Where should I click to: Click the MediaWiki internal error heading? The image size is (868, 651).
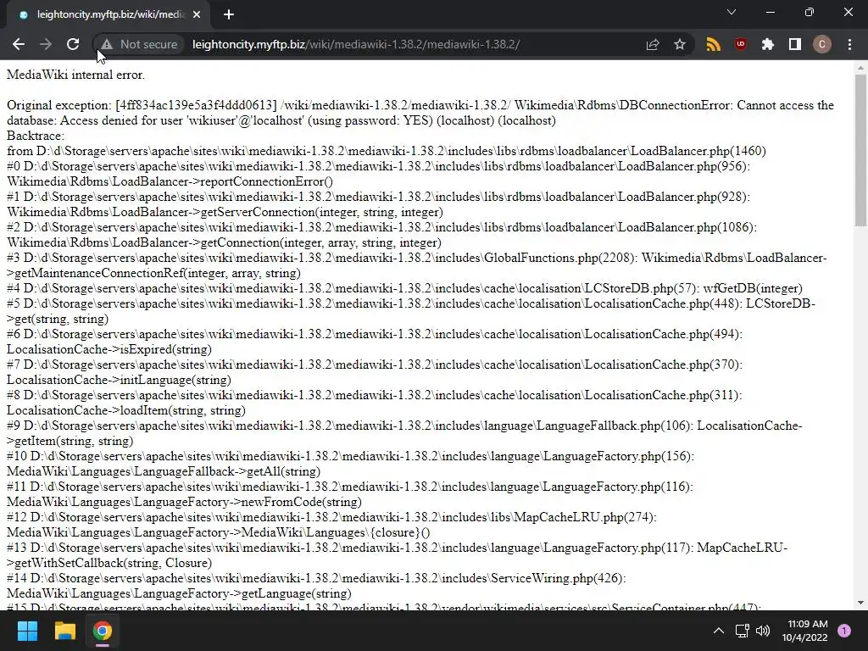click(x=75, y=75)
